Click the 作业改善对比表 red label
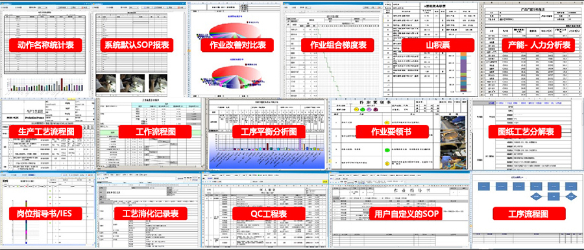The image size is (584, 250). [237, 45]
